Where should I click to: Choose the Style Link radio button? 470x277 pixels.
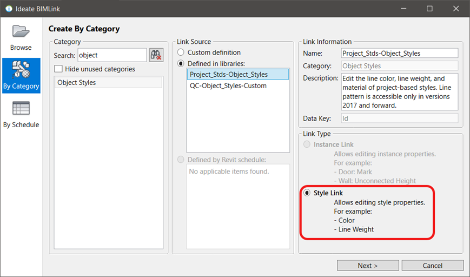tap(307, 193)
